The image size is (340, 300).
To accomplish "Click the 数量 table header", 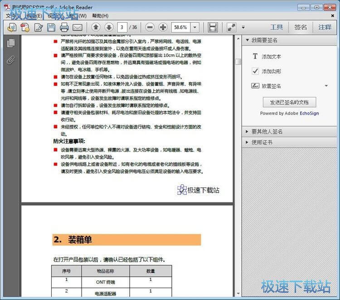I will point(151,271).
